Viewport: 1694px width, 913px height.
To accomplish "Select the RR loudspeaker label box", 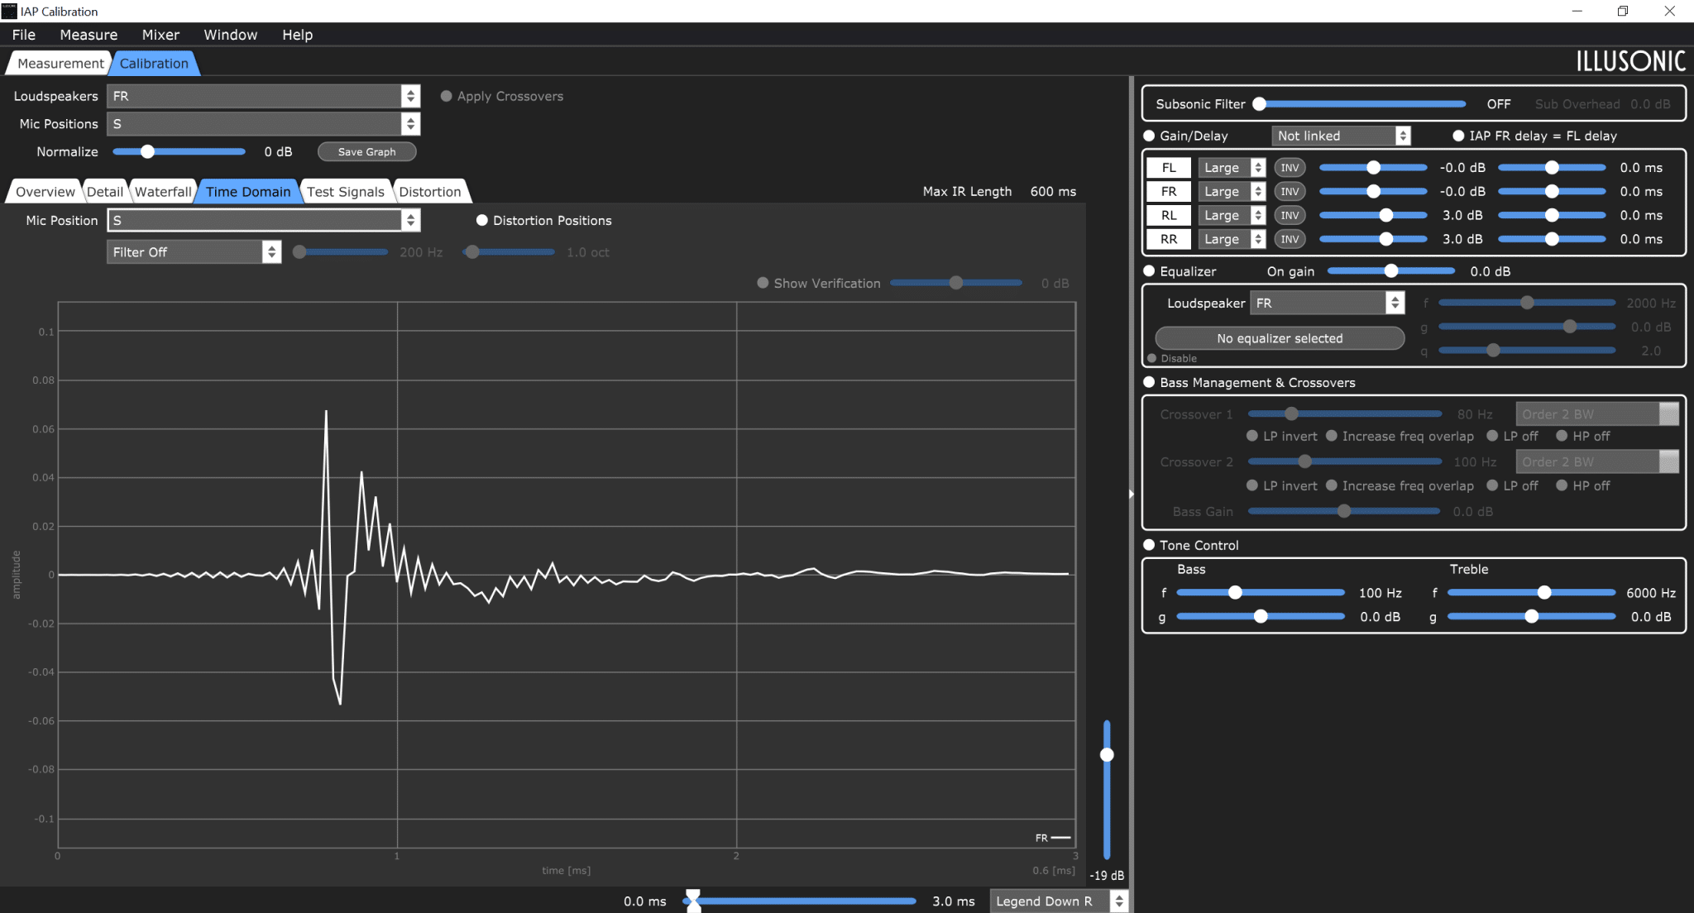I will 1169,239.
